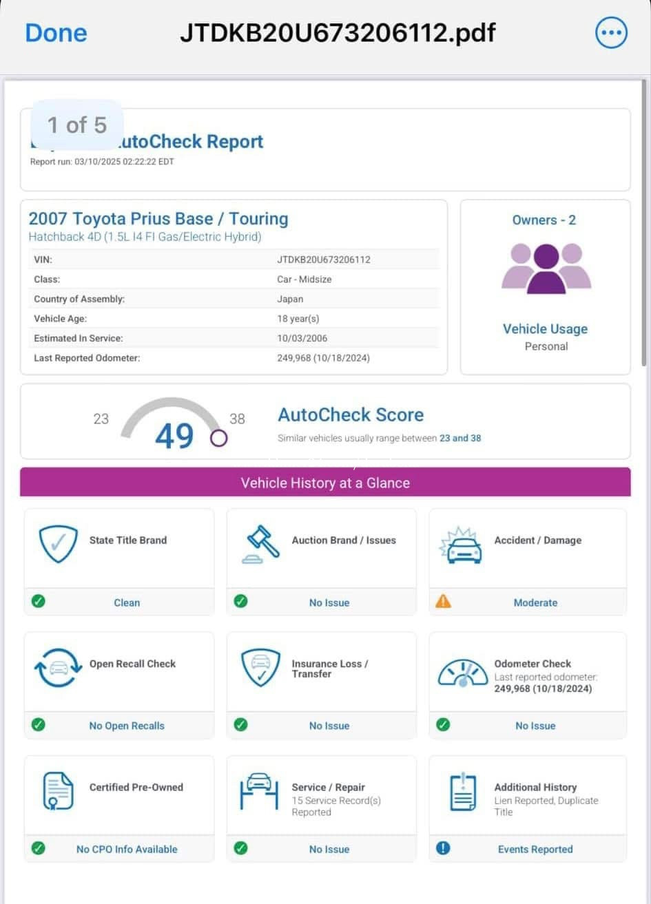Click the State Title Brand shield icon
This screenshot has height=904, width=651.
[x=58, y=544]
